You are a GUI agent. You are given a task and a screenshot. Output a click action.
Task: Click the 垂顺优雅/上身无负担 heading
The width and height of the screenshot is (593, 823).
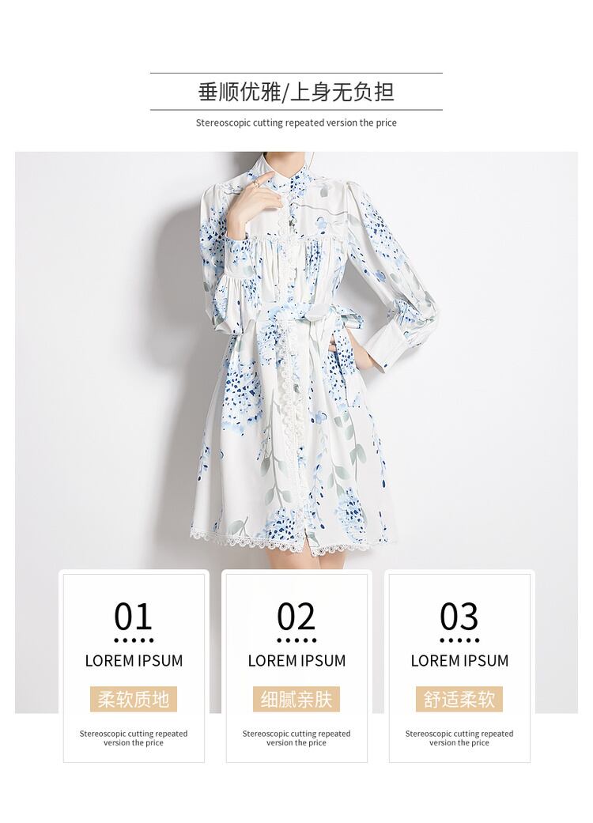click(x=296, y=92)
